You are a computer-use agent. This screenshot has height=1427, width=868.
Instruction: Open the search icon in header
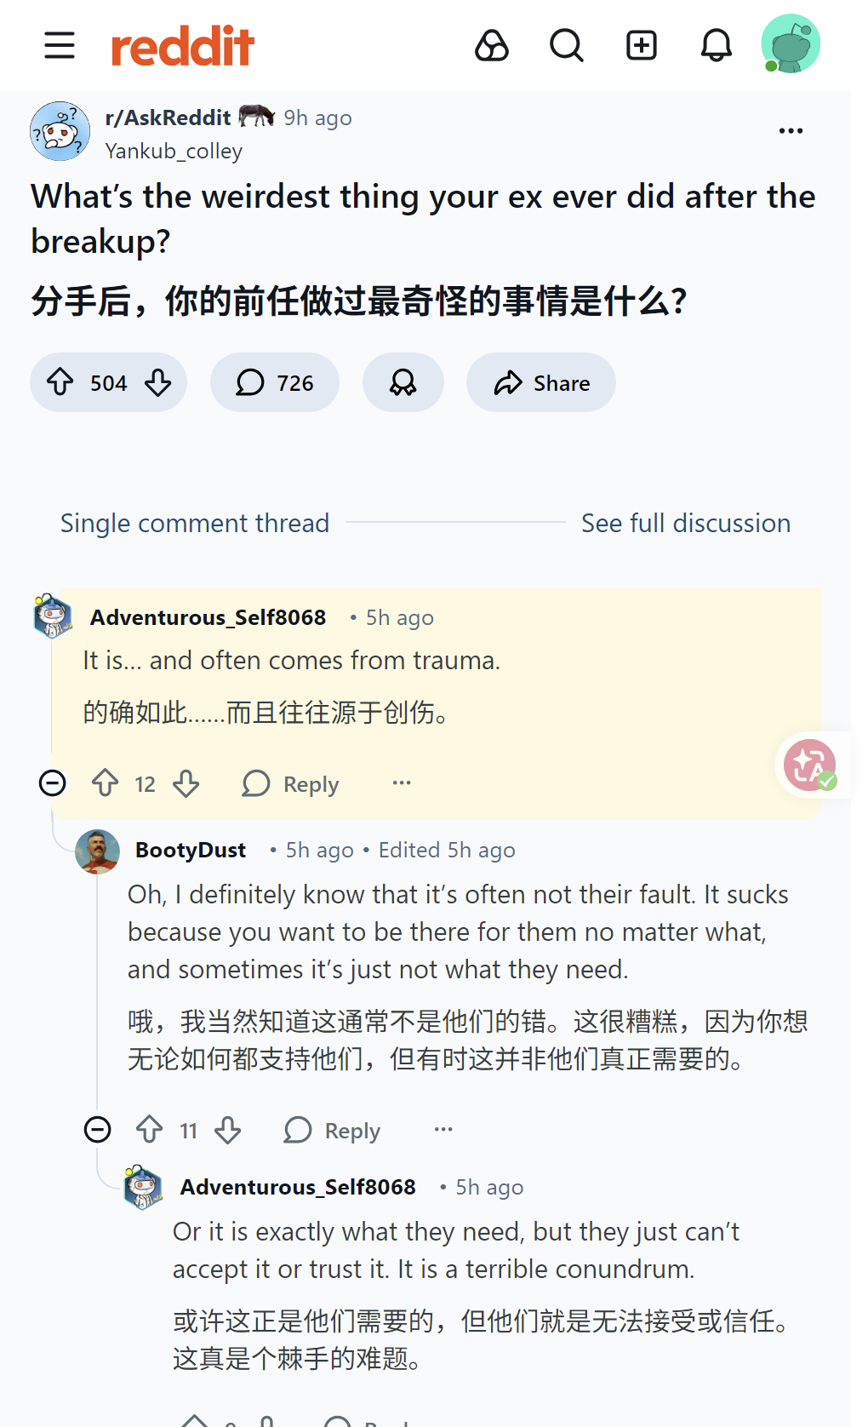(x=566, y=45)
